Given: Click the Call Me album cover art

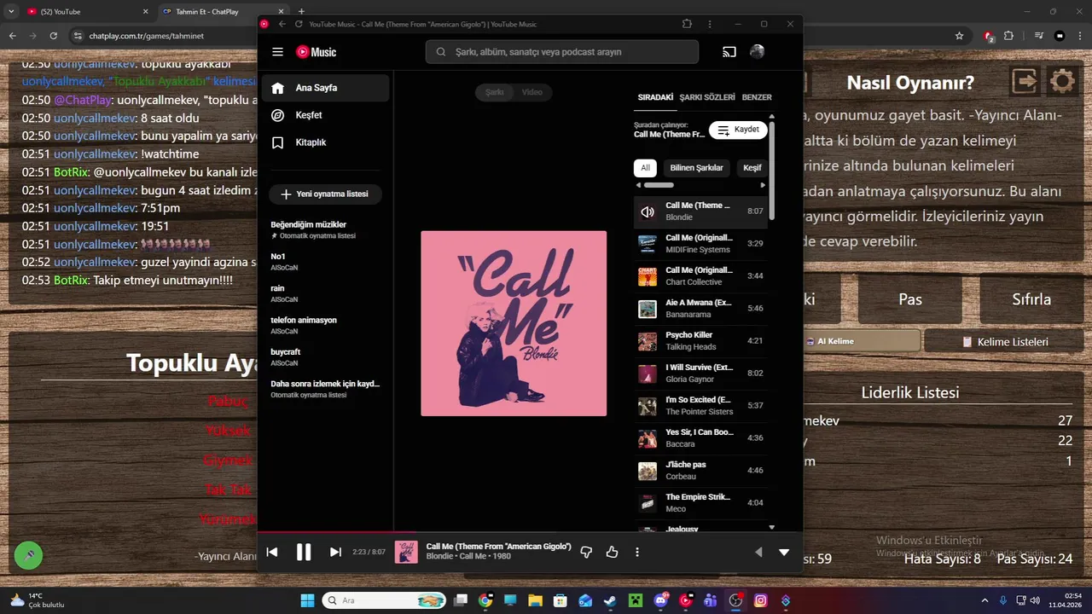Looking at the screenshot, I should [514, 323].
